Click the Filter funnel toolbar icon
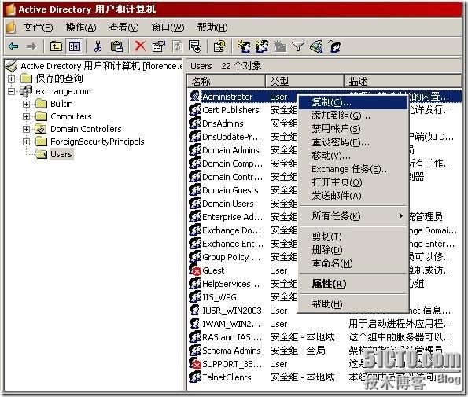Screen dimensions: 468x397 (x=298, y=46)
